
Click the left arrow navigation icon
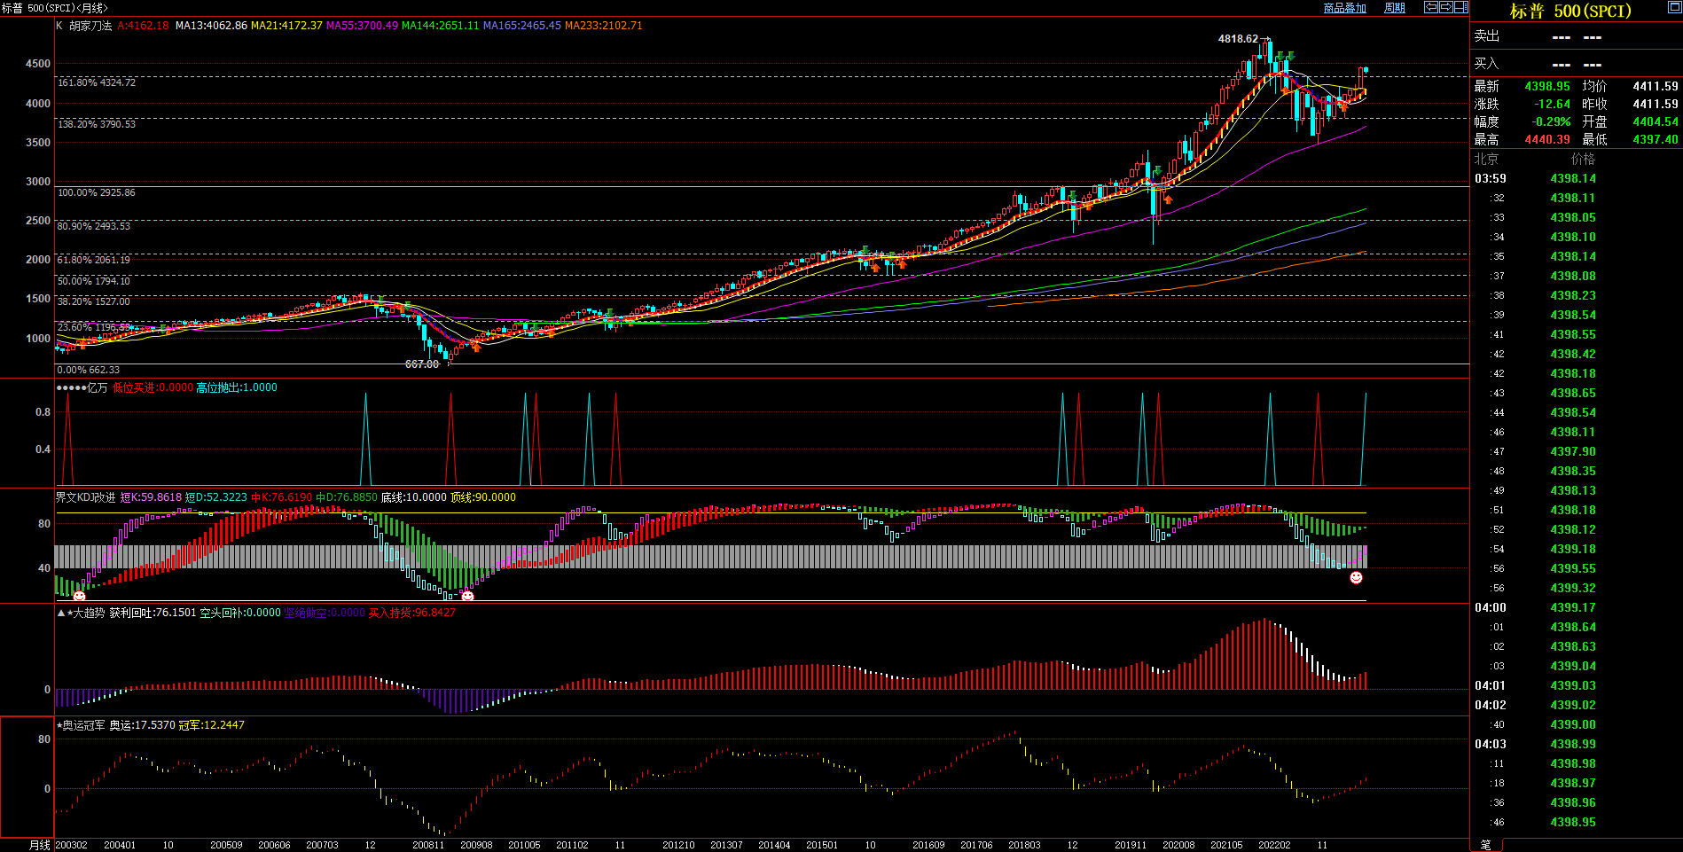(x=1430, y=7)
